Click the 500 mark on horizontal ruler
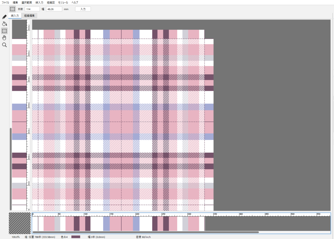Image resolution: width=334 pixels, height=239 pixels. 293,214
